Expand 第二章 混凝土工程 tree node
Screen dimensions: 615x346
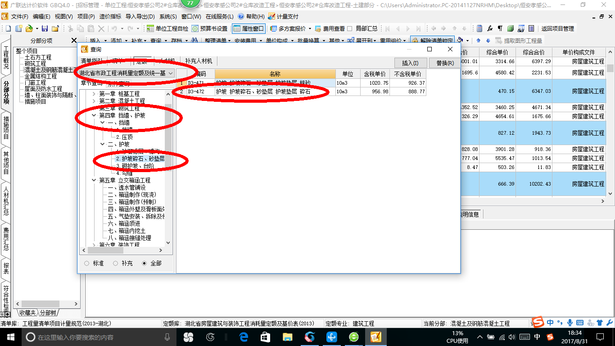click(94, 101)
